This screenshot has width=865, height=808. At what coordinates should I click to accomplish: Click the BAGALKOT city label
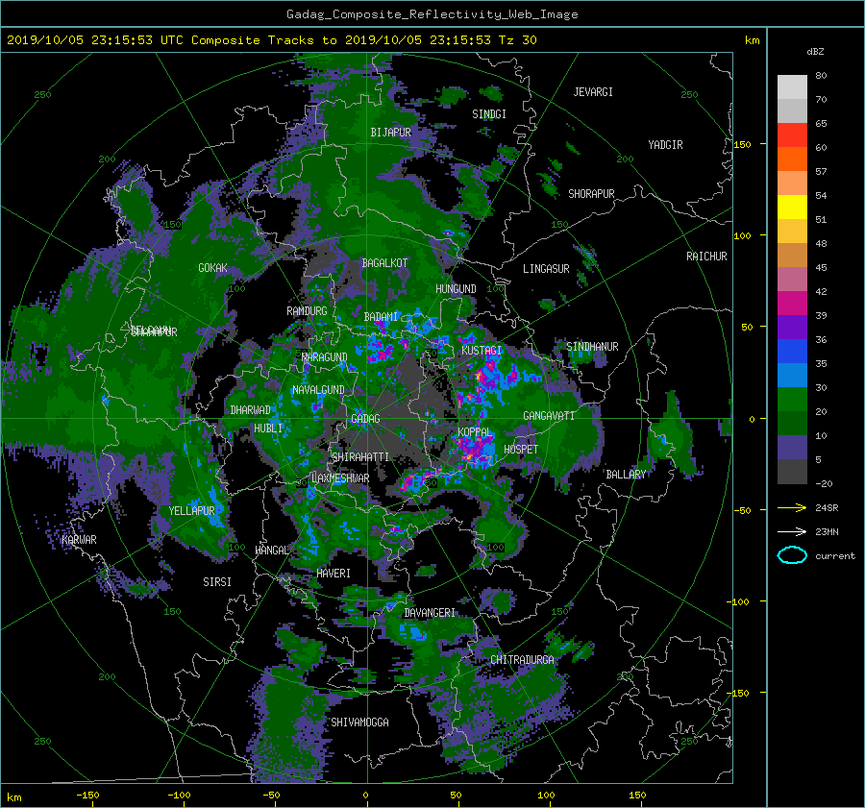(x=384, y=263)
